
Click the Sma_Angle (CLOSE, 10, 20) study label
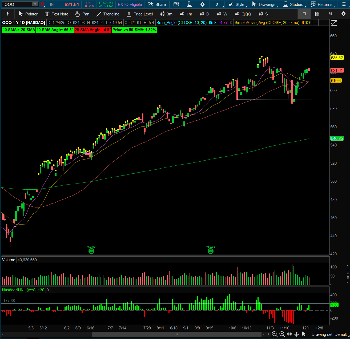(182, 23)
